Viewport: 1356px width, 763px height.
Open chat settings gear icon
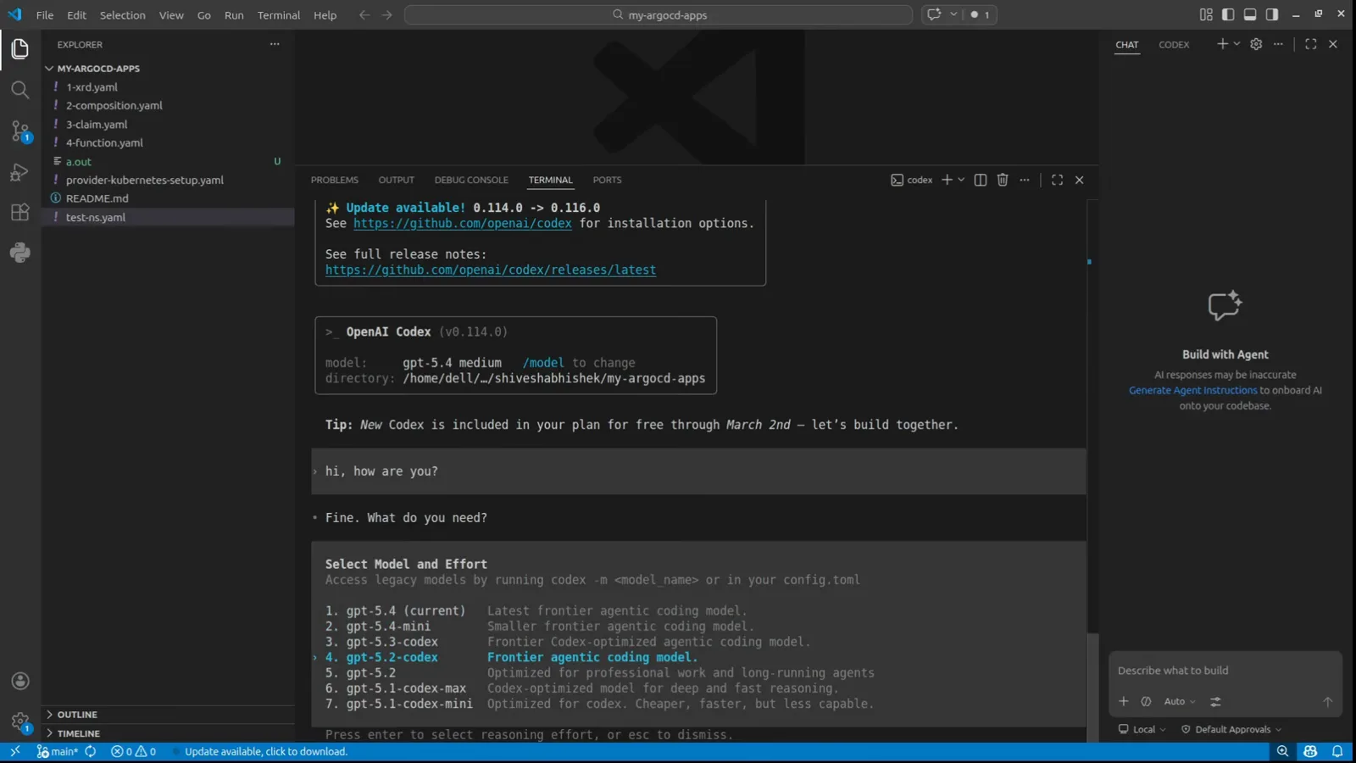click(1256, 44)
